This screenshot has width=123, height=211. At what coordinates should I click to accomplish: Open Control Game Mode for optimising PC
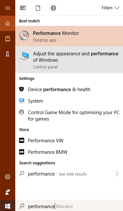(x=69, y=116)
